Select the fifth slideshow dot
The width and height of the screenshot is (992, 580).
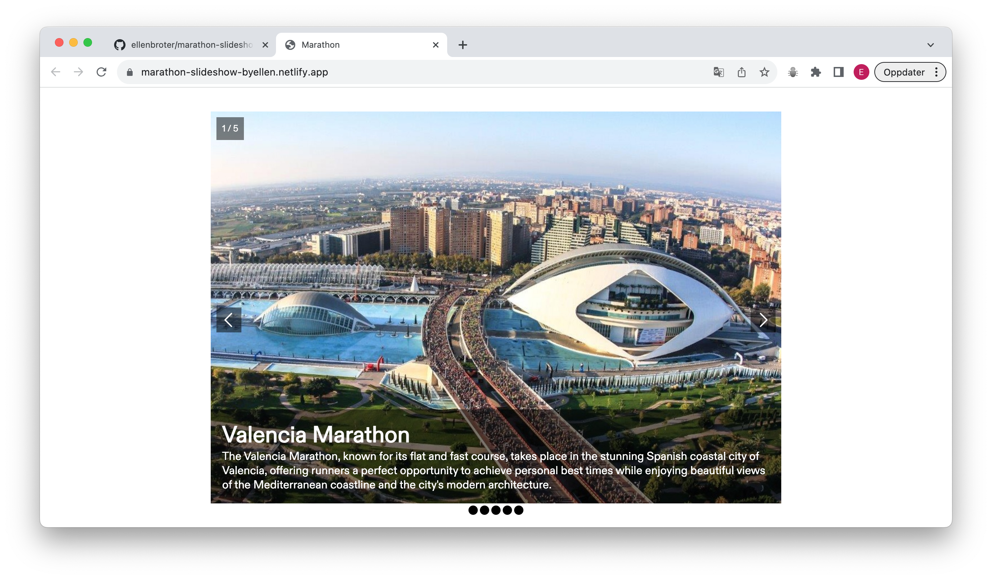tap(519, 510)
